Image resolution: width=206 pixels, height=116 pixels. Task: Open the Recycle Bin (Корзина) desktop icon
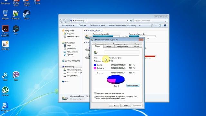pos(5,15)
